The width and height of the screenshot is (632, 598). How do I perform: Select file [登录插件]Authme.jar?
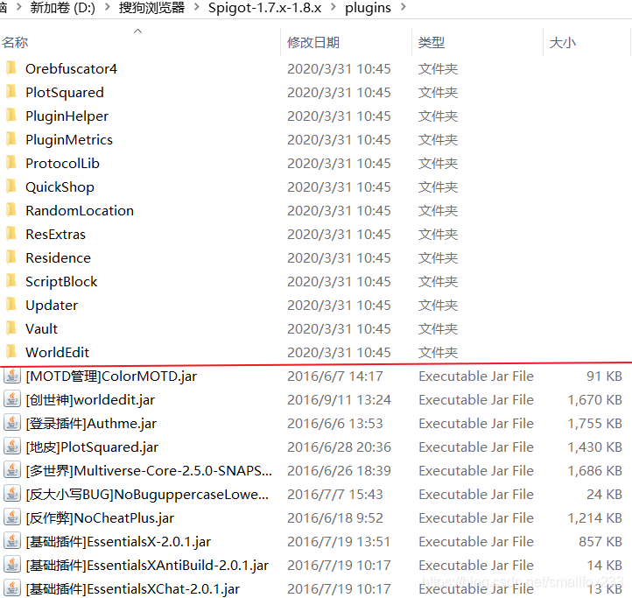click(x=91, y=424)
